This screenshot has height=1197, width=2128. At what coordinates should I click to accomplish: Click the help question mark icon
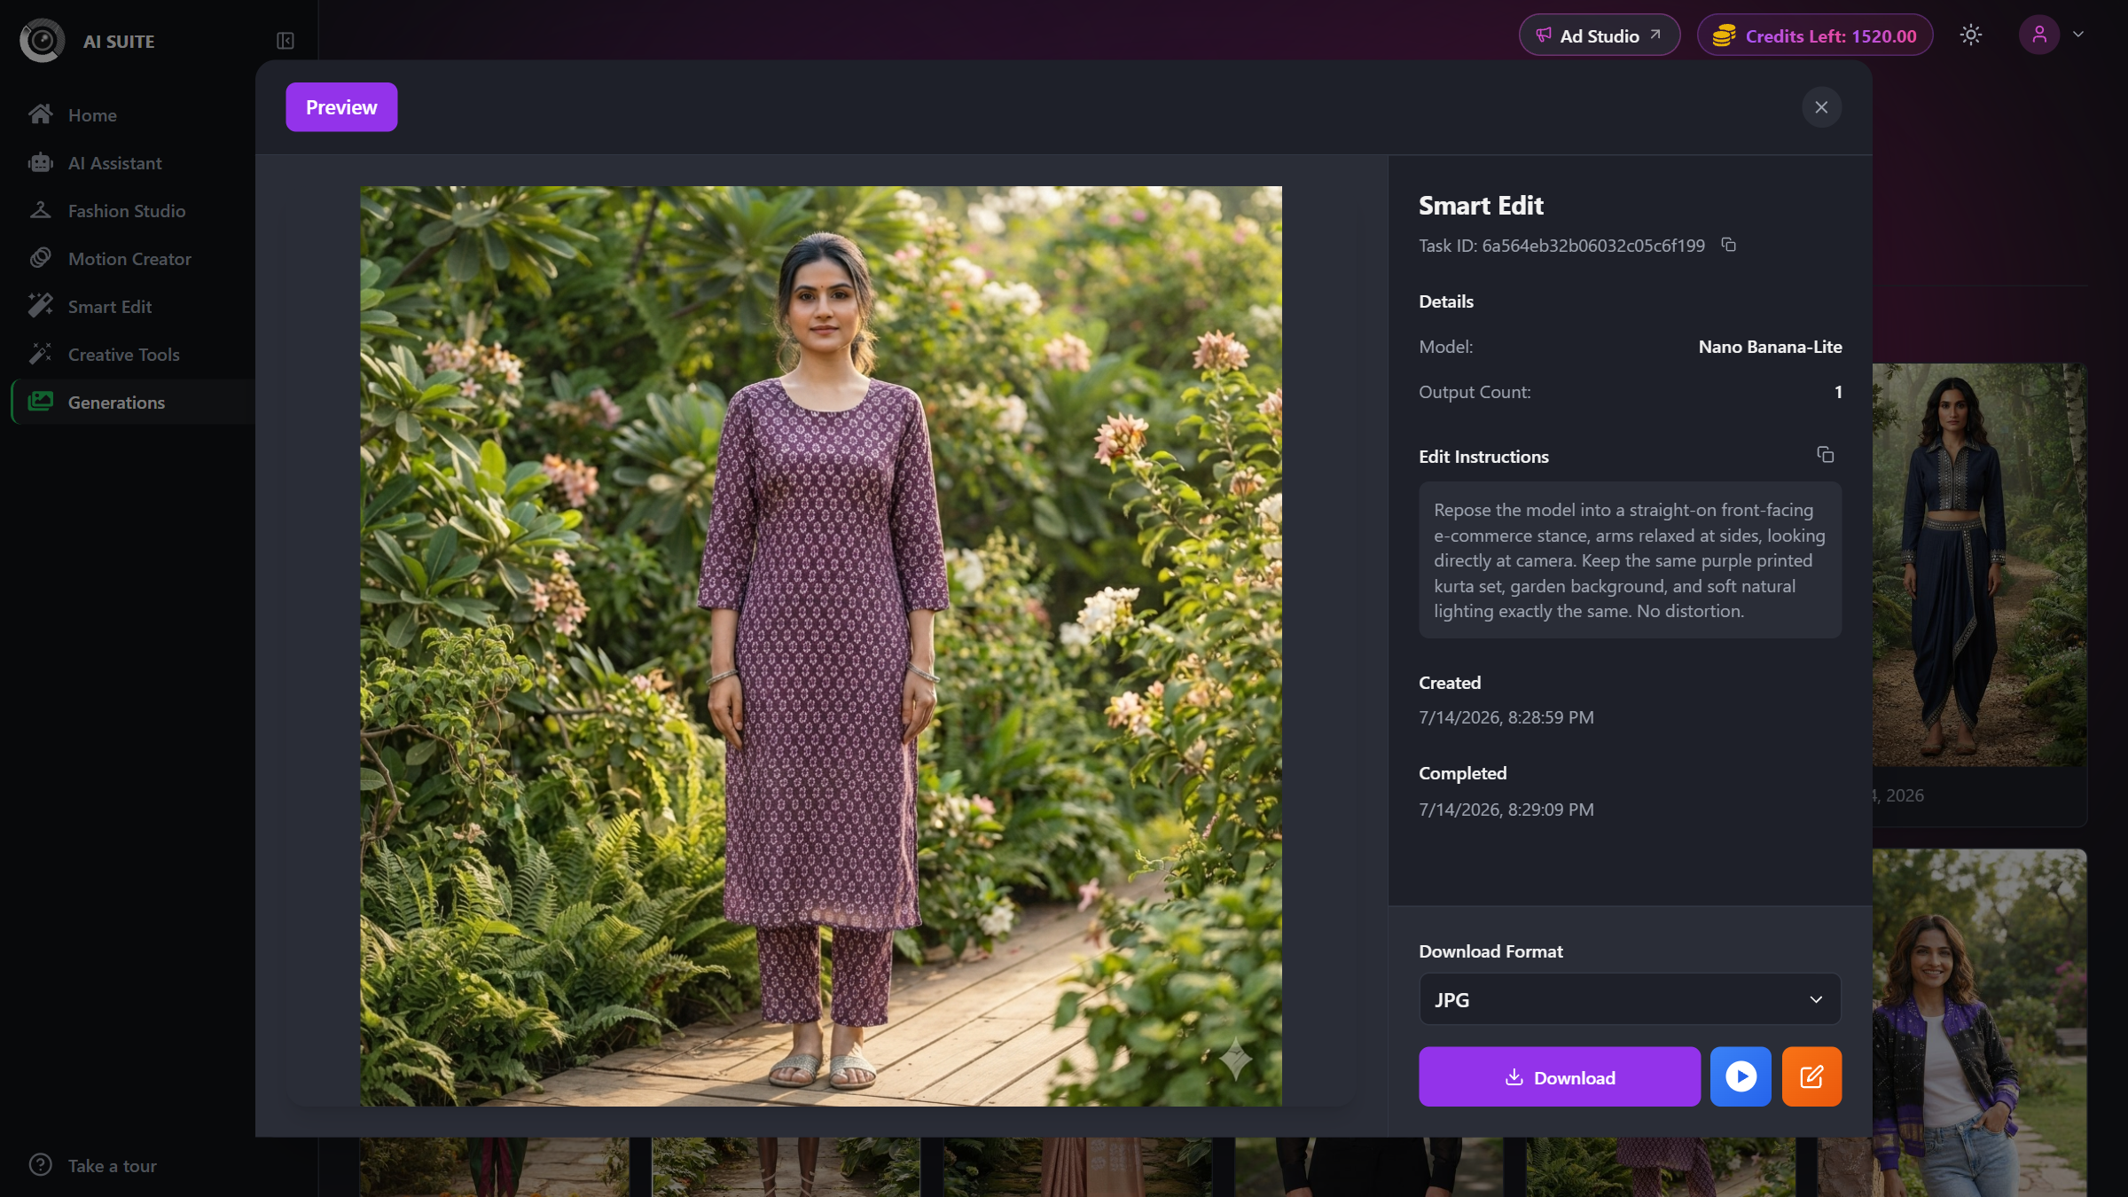(x=41, y=1165)
